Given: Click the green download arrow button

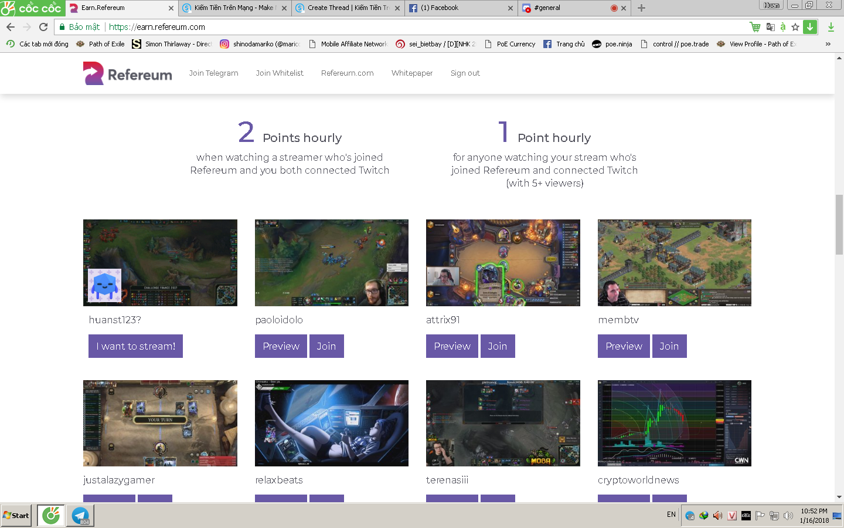Looking at the screenshot, I should 810,27.
